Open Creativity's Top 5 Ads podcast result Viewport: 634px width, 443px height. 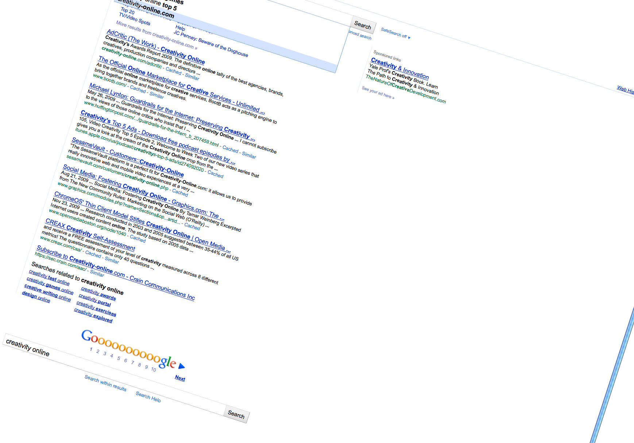coord(158,137)
